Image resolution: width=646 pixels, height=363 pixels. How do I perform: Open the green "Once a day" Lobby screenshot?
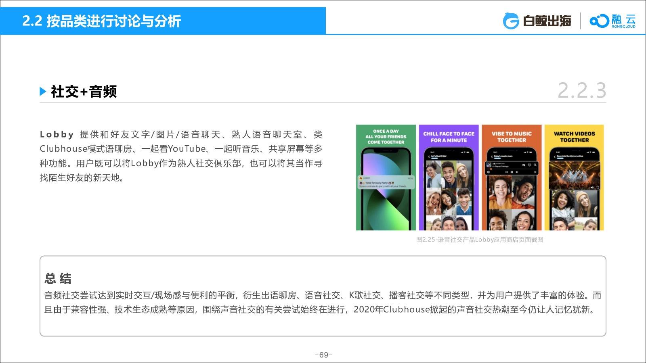point(386,177)
